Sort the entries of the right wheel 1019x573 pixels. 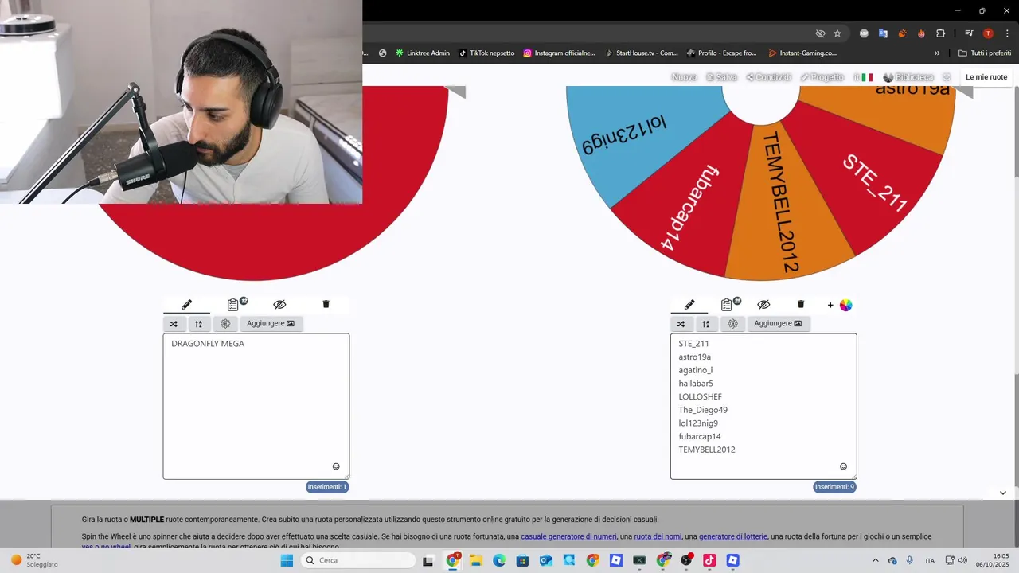[706, 324]
